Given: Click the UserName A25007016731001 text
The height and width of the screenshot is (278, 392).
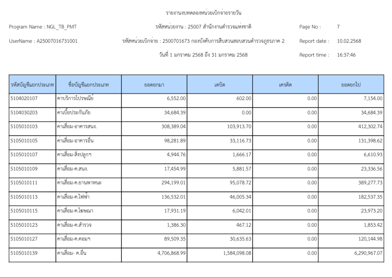Looking at the screenshot, I should coord(45,41).
